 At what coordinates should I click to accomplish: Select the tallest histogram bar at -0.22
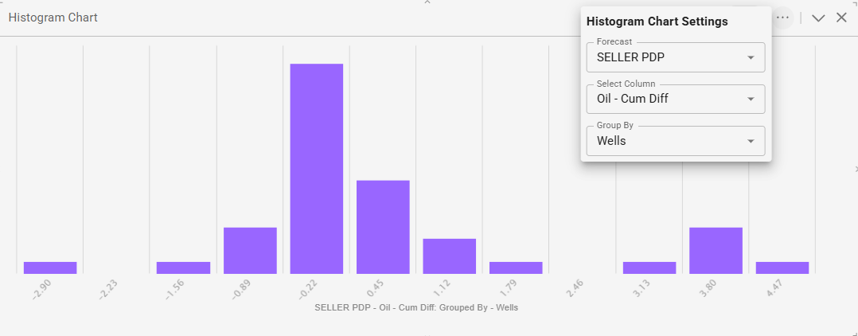[x=317, y=169]
